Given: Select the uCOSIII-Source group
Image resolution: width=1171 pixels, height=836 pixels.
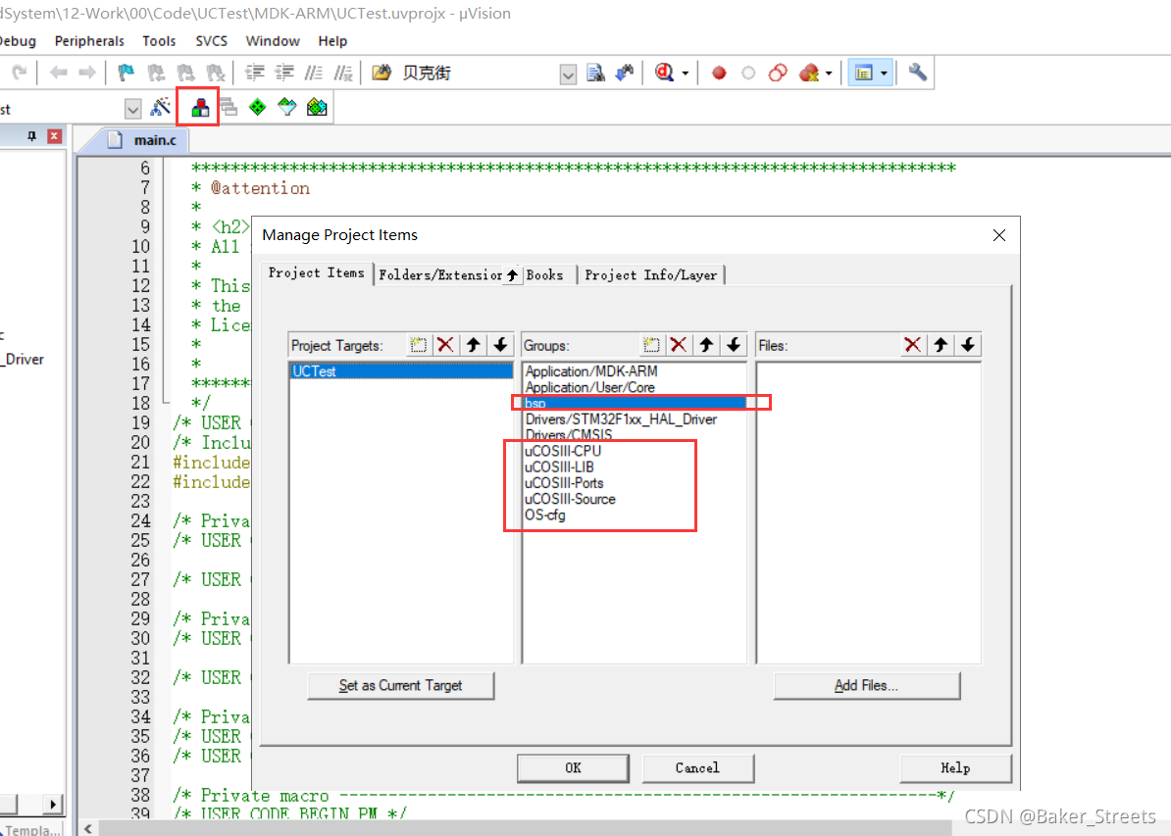Looking at the screenshot, I should (570, 500).
